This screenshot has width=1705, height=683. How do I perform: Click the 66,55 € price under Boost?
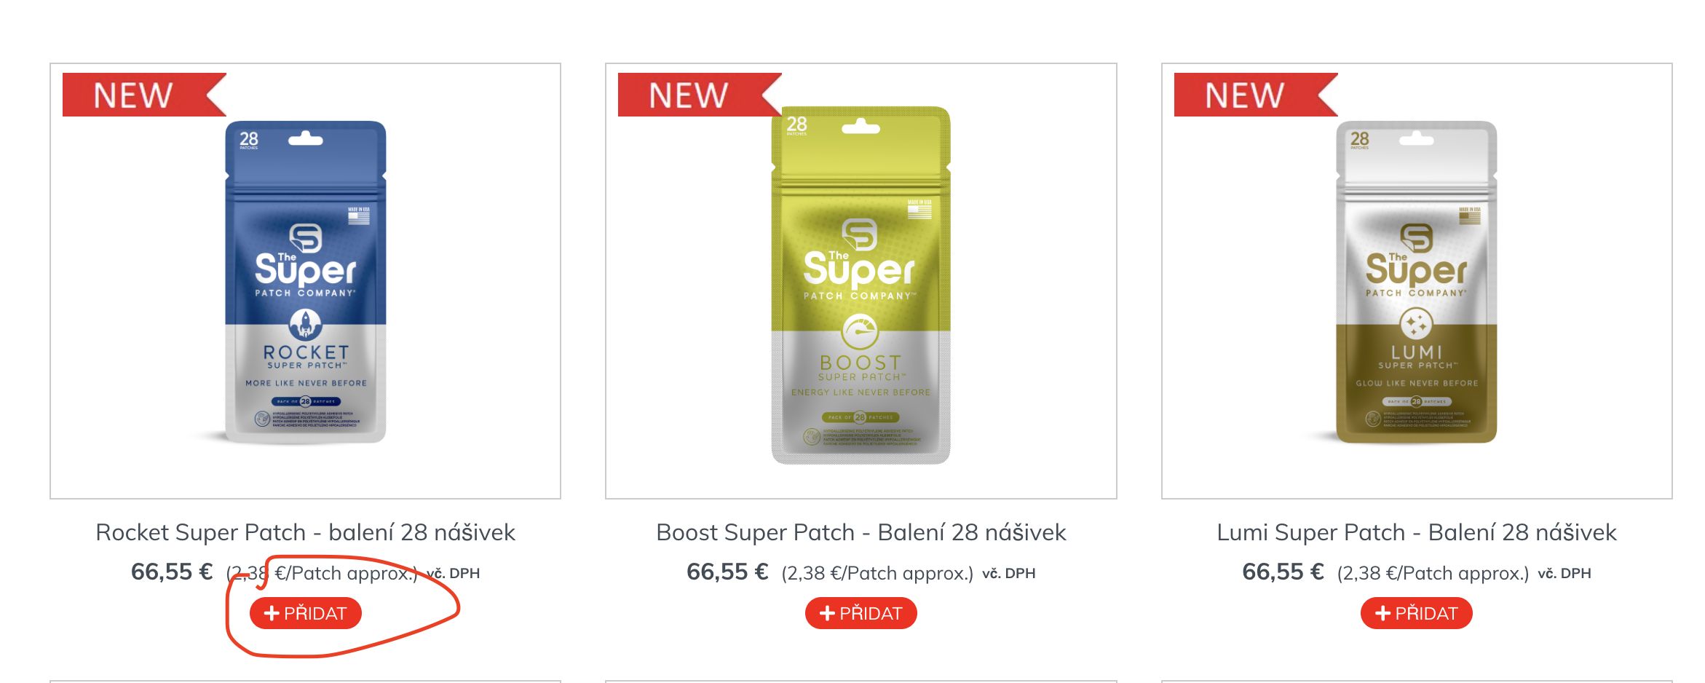(727, 572)
